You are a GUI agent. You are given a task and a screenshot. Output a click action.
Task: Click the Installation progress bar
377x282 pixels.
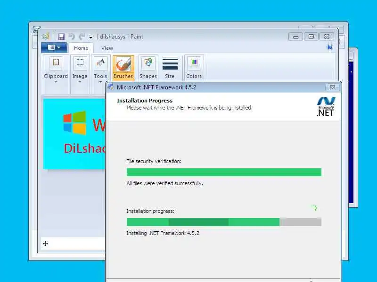224,222
